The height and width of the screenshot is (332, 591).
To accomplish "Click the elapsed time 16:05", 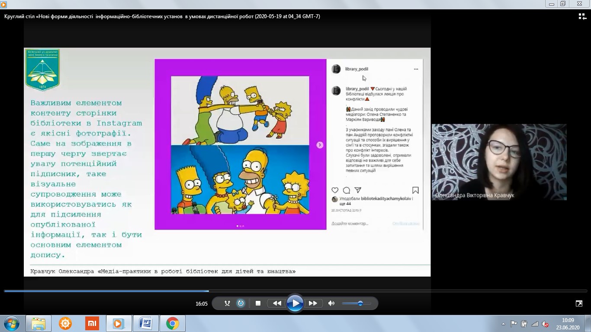I will pyautogui.click(x=202, y=304).
